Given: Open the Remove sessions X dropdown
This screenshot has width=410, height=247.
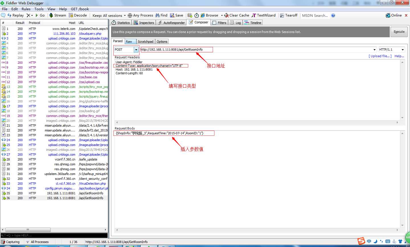Looking at the screenshot, I should [30, 15].
